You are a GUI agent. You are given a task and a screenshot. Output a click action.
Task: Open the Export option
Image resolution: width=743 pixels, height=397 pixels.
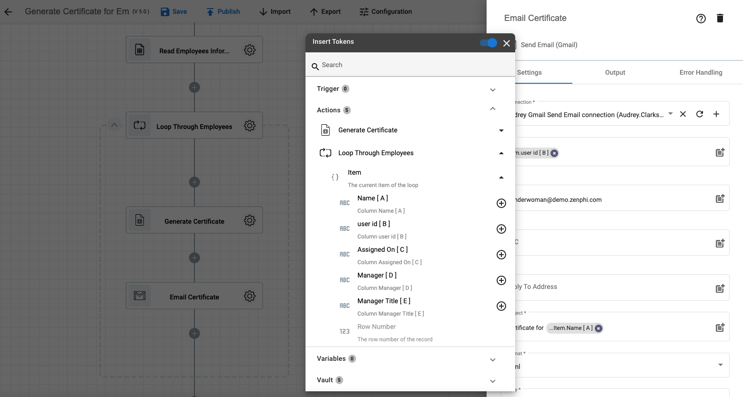[325, 11]
